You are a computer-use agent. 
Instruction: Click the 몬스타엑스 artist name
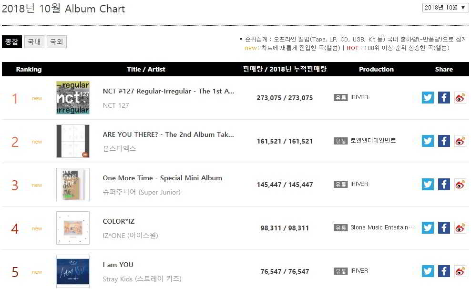[119, 148]
